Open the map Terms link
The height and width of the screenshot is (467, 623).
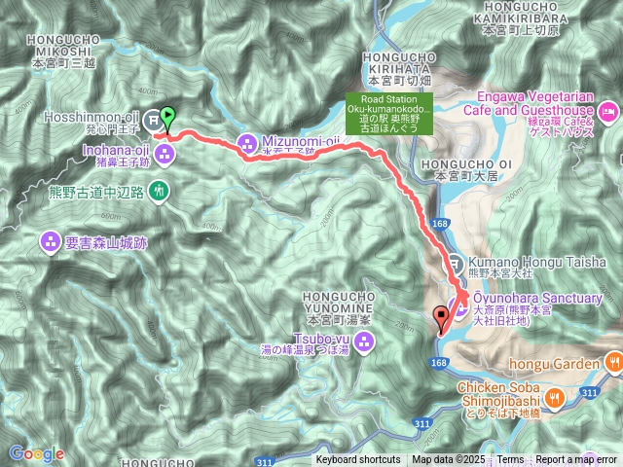[x=510, y=460]
